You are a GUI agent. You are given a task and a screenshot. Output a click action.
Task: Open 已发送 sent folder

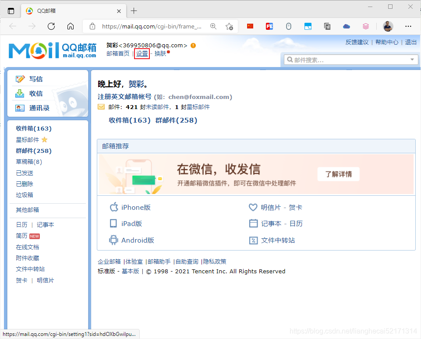[25, 173]
